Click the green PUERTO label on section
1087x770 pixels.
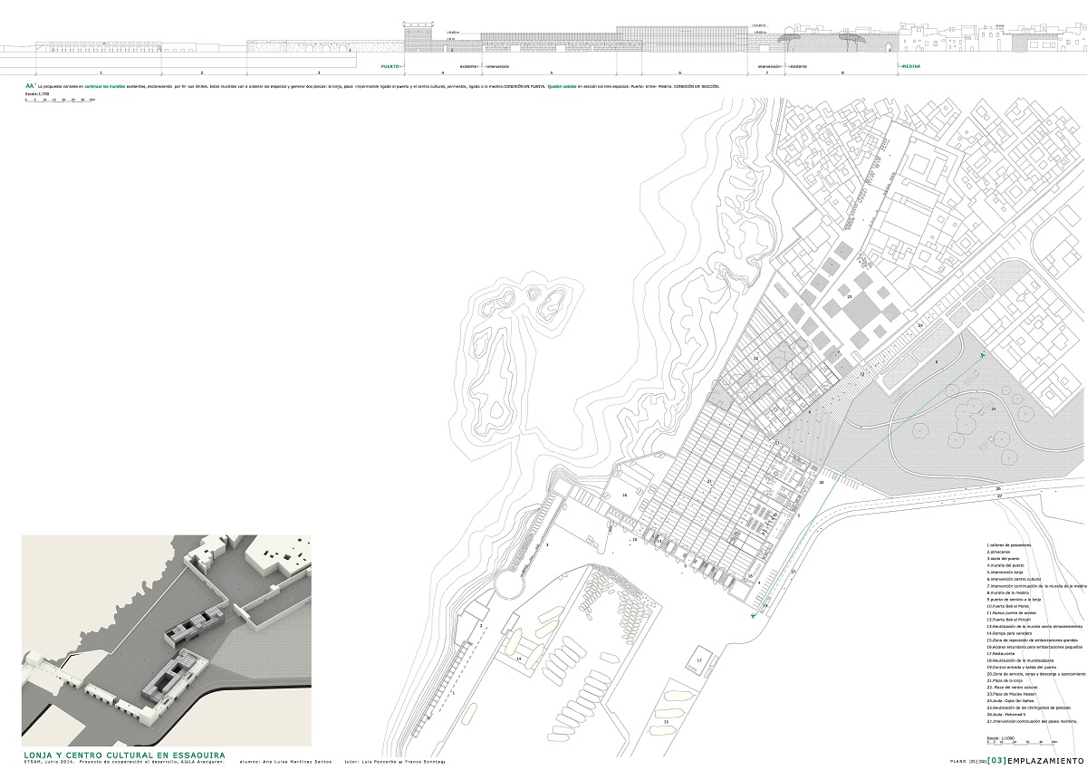[390, 67]
